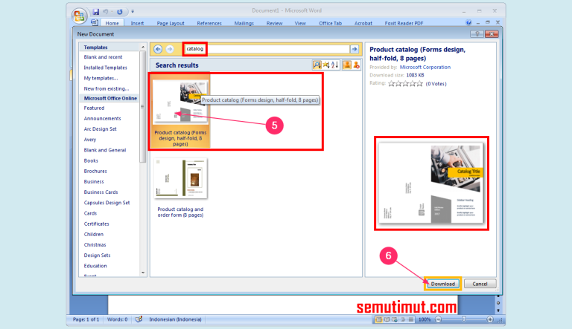Screen dimensions: 572x329
Task: Click the large template preview image
Action: click(431, 183)
